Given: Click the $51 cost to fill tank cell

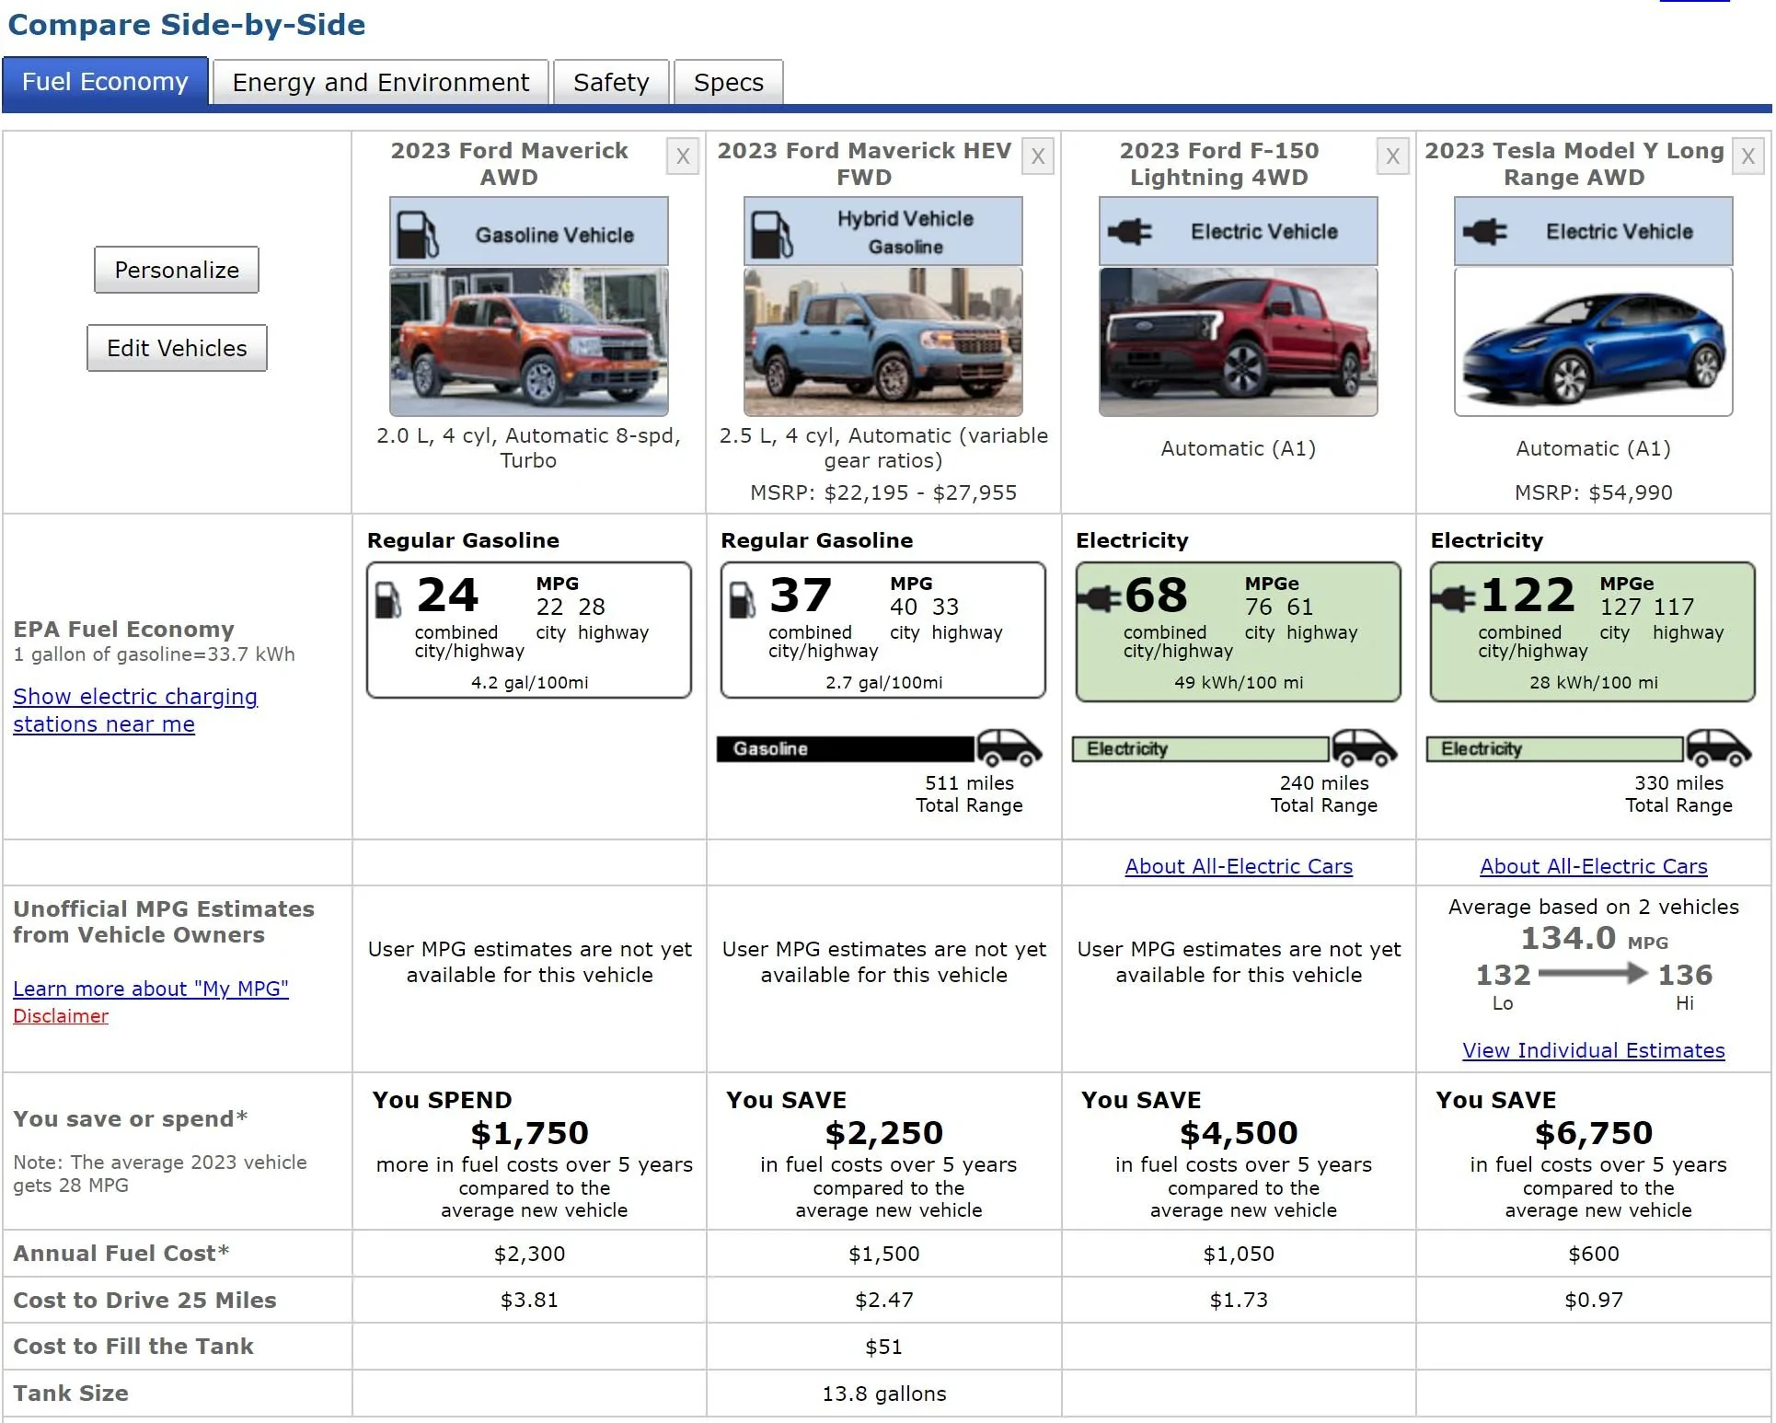Looking at the screenshot, I should click(x=883, y=1347).
